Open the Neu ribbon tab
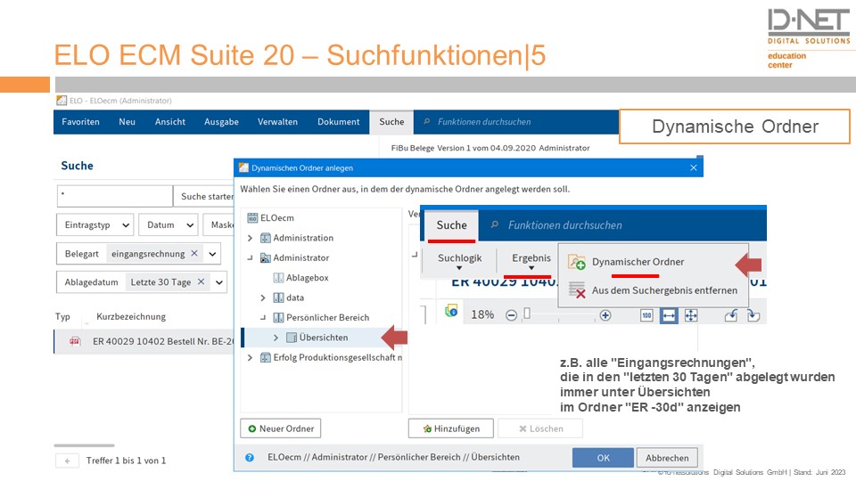856x481 pixels. (128, 122)
